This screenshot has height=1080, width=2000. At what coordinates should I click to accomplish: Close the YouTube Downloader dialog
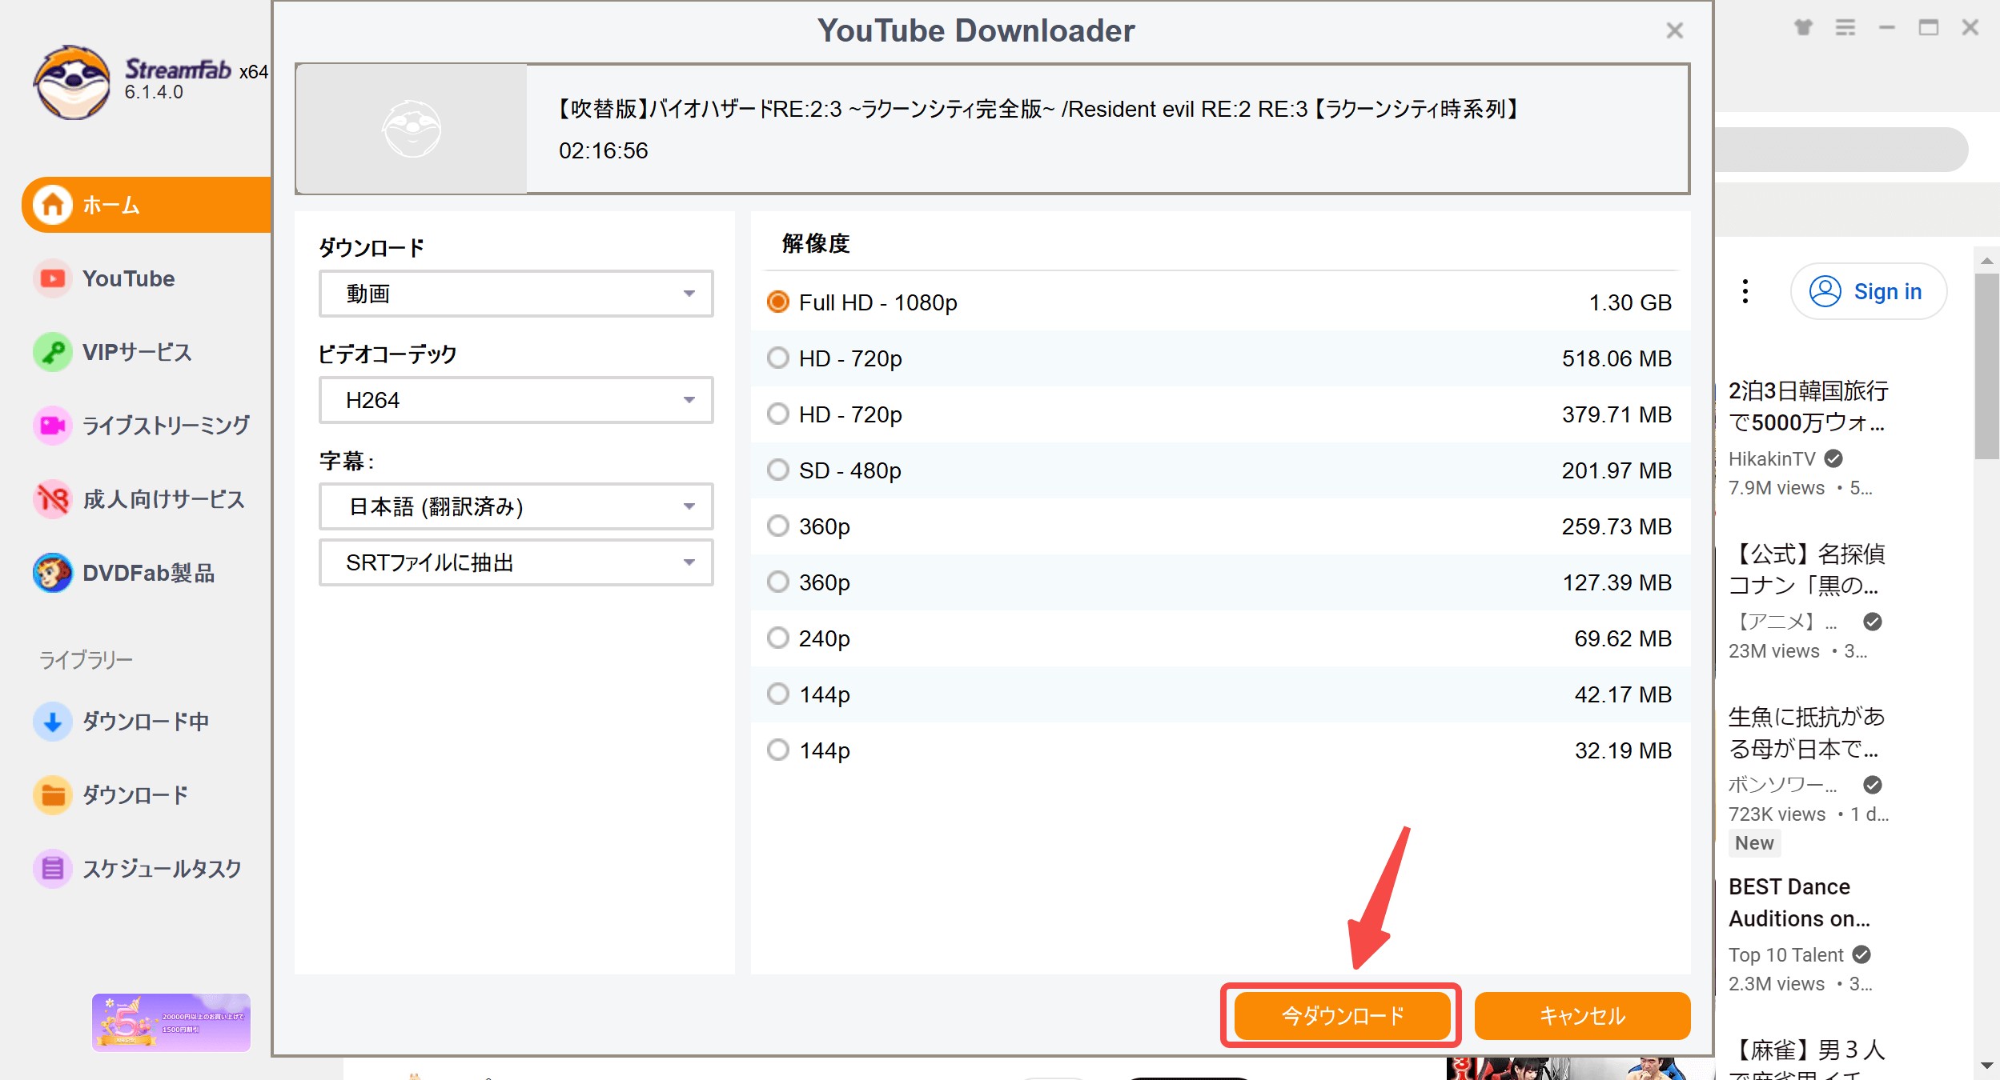point(1674,30)
